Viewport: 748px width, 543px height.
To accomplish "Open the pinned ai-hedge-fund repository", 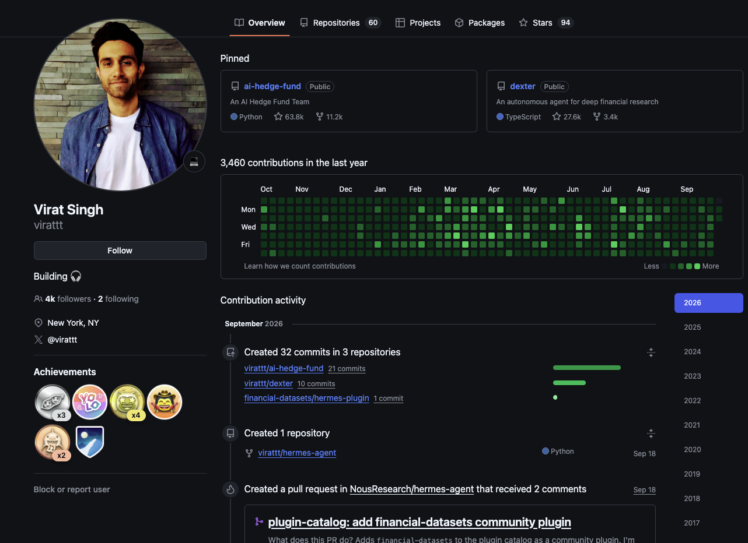I will [x=272, y=86].
